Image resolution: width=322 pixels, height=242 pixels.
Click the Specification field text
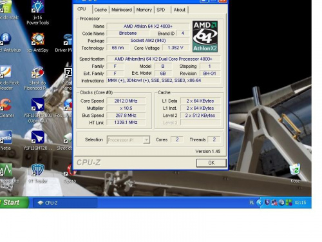pyautogui.click(x=164, y=59)
